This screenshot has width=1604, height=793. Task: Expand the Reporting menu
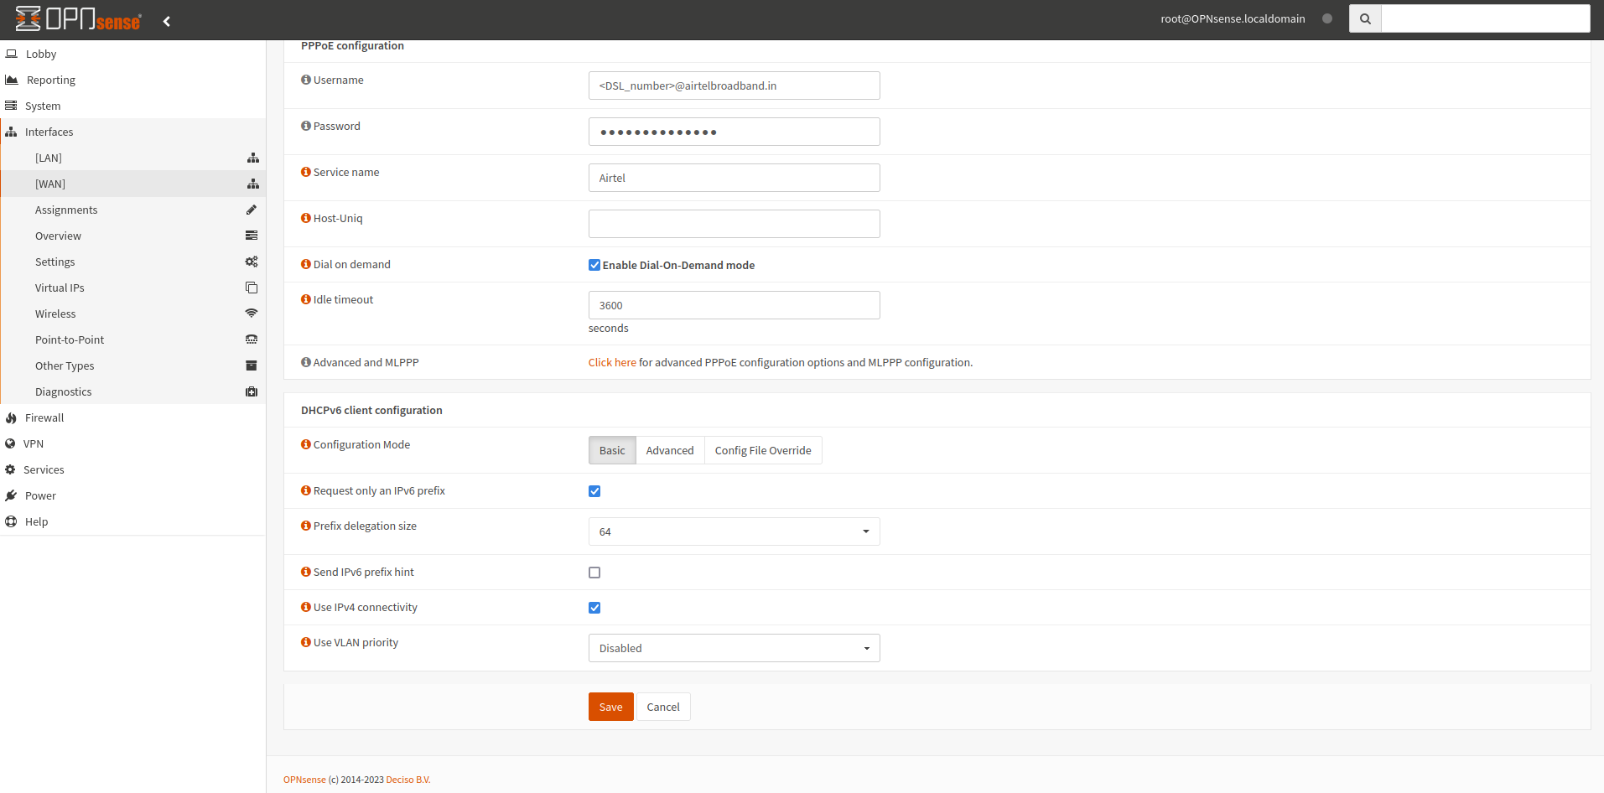point(132,80)
